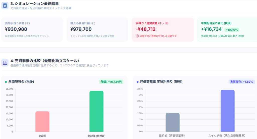257x139 pixels.
Task: Click the 3.5% y-axis tick label
Action: (140, 89)
